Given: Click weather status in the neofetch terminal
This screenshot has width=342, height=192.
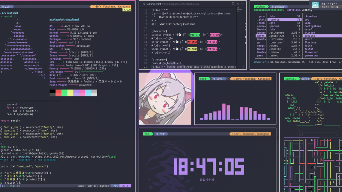Looking at the screenshot, I should point(111,7).
